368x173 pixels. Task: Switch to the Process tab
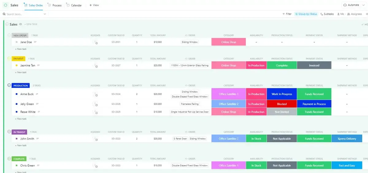[55, 5]
